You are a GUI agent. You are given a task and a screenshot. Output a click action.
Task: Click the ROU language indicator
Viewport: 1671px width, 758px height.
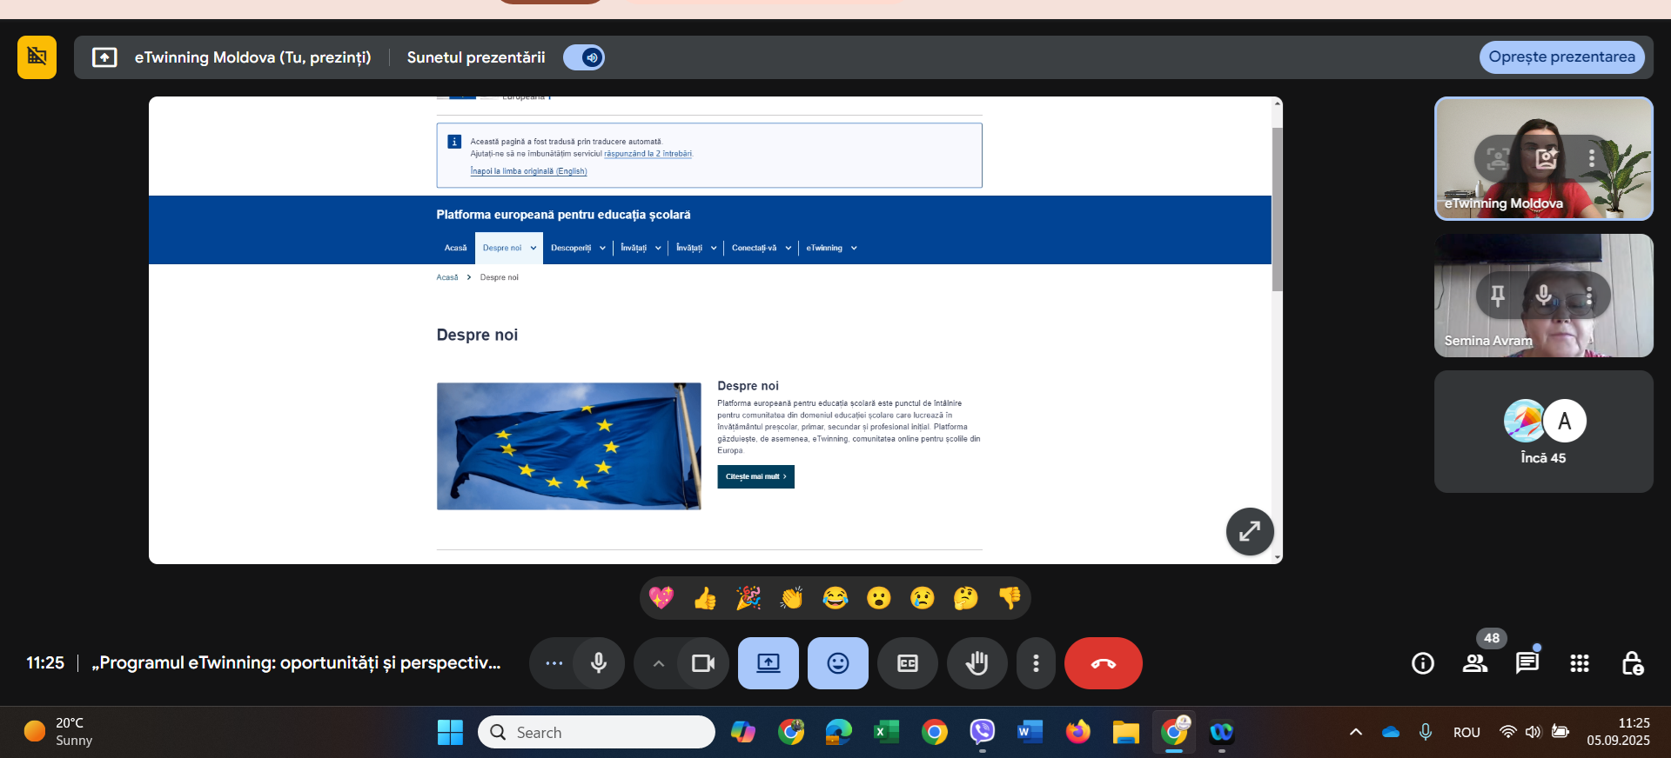click(1466, 732)
